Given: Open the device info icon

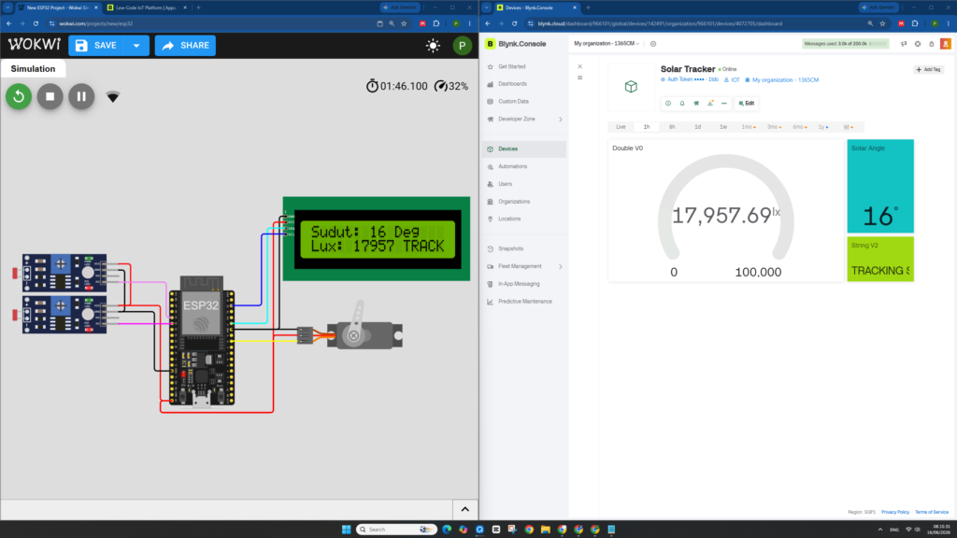Looking at the screenshot, I should pyautogui.click(x=668, y=103).
